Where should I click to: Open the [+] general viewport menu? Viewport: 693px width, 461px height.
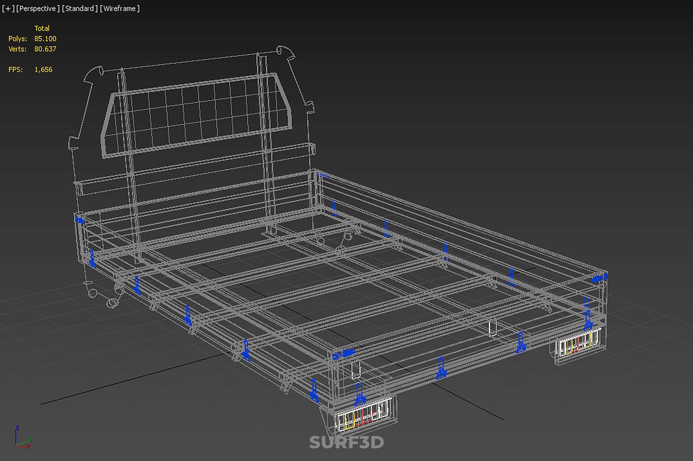point(8,8)
